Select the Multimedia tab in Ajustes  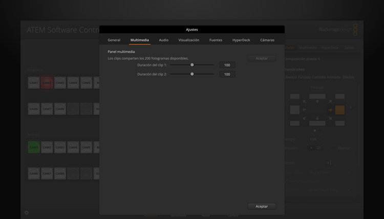tap(140, 40)
